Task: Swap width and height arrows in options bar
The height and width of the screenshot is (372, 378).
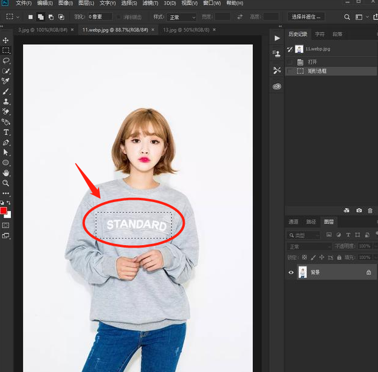Action: (239, 16)
